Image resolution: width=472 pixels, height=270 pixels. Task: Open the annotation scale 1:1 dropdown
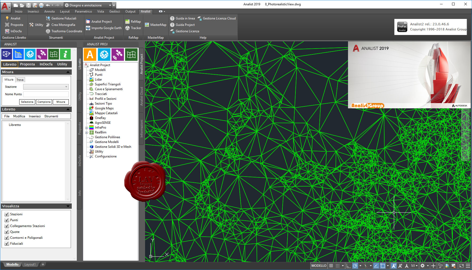414,266
